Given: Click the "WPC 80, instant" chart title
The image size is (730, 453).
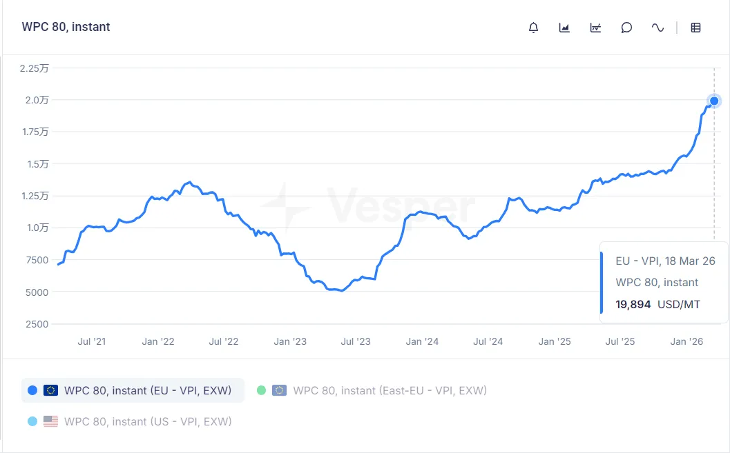Looking at the screenshot, I should 66,27.
